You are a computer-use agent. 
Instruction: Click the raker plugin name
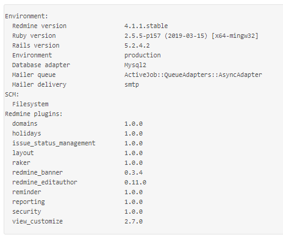tap(21, 162)
